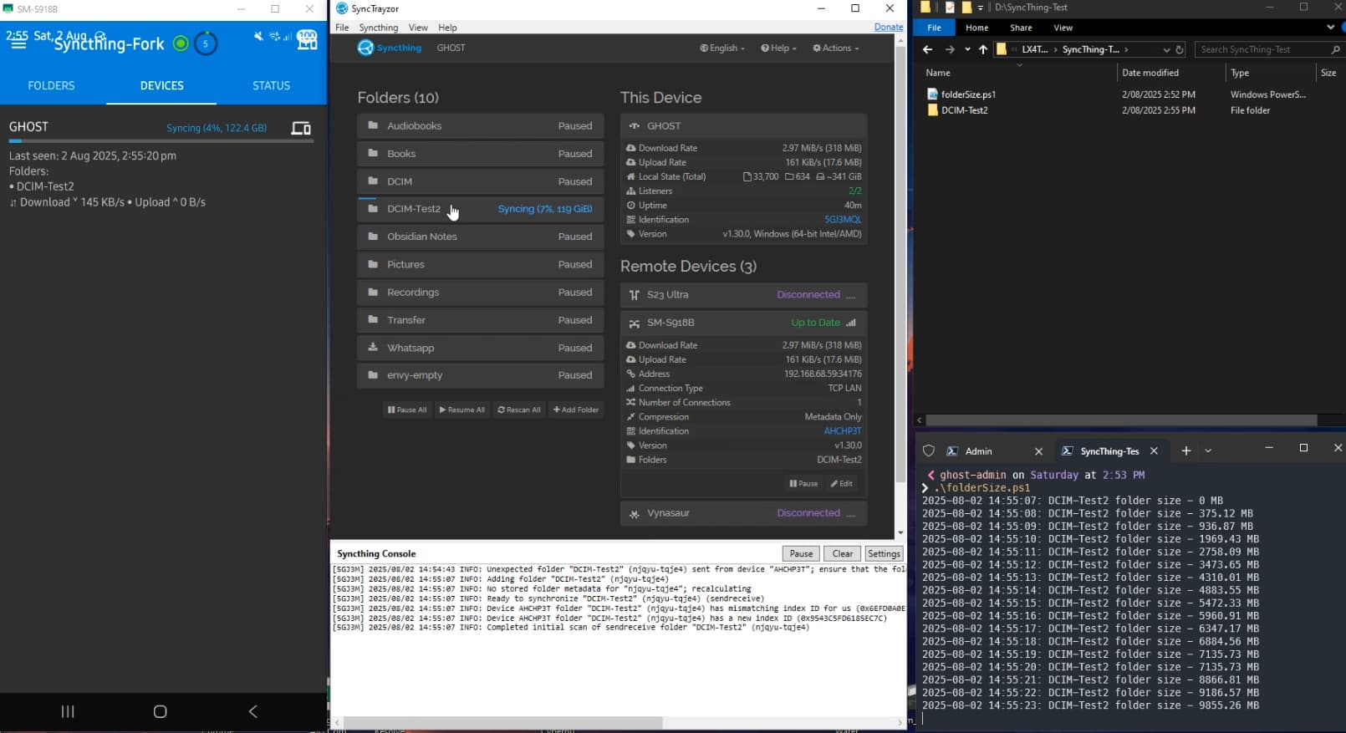Click the receive-only icon of the Whatsapp folder
1346x733 pixels.
373,348
